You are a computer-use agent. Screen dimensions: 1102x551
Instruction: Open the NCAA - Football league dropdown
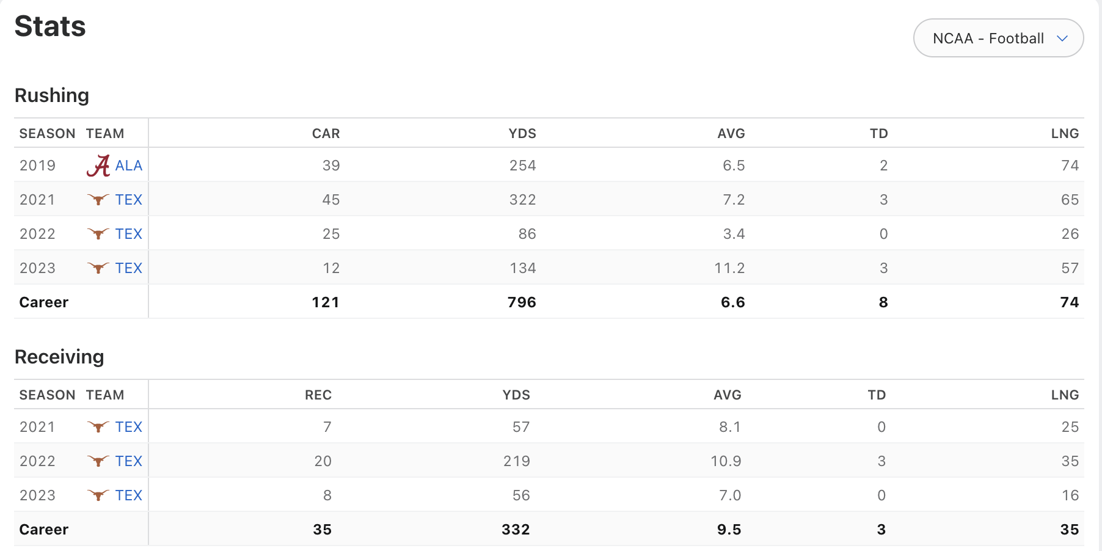(x=998, y=38)
